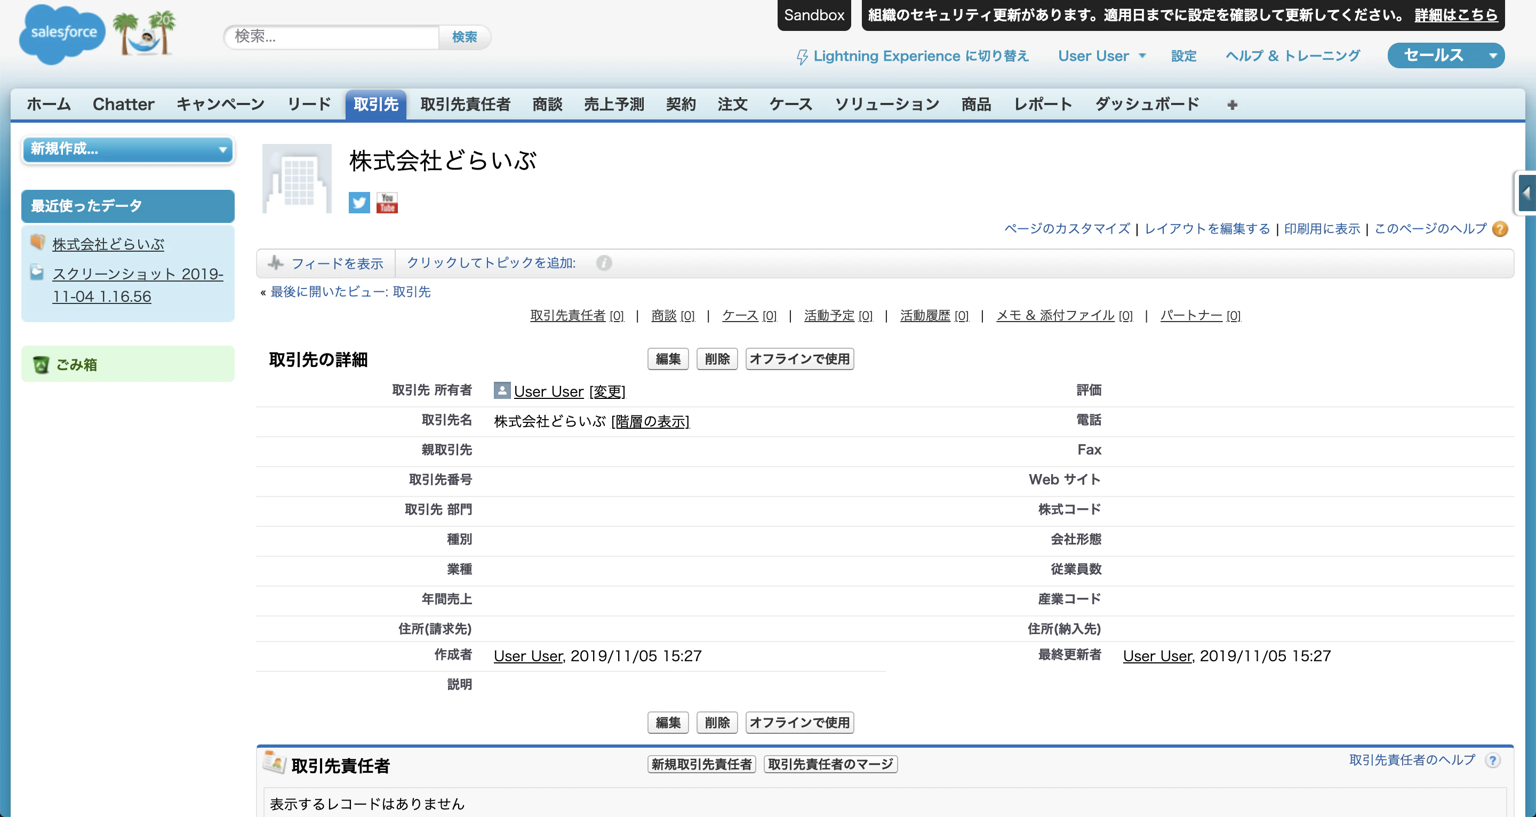Click 最後に開いたビュー: 取引先 link

(x=350, y=292)
